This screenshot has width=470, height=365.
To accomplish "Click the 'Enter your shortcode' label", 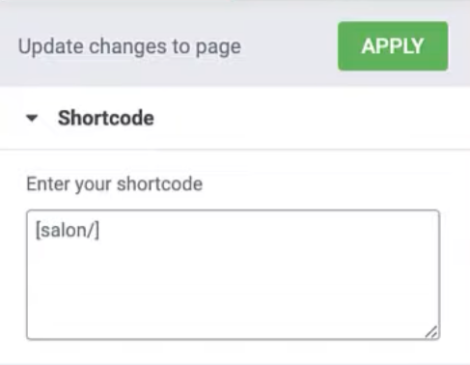I will (115, 184).
